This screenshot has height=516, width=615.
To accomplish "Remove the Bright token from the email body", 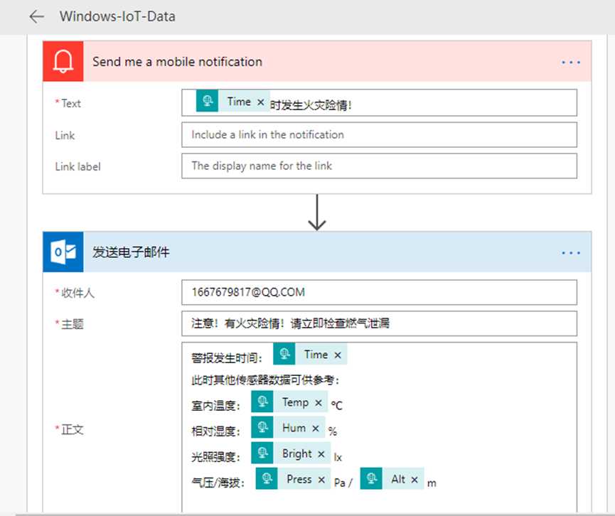I will (321, 453).
